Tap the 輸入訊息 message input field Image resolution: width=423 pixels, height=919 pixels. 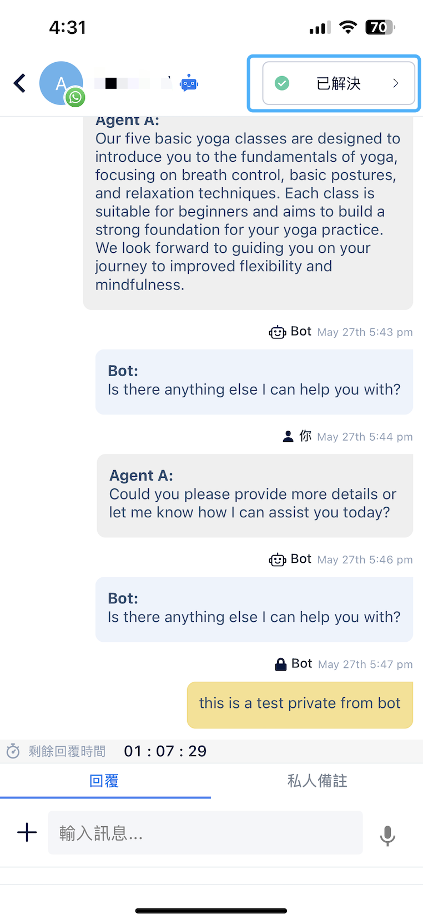coord(205,832)
